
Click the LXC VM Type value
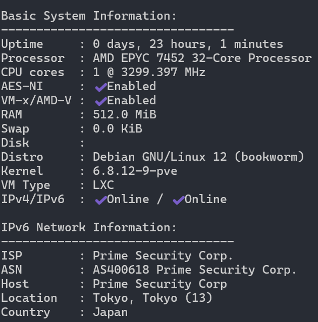pyautogui.click(x=103, y=185)
